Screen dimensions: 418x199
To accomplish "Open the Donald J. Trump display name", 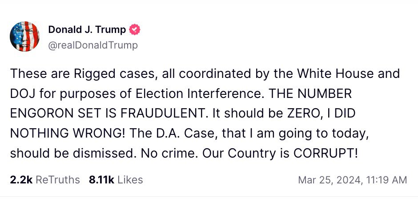I will click(x=87, y=30).
